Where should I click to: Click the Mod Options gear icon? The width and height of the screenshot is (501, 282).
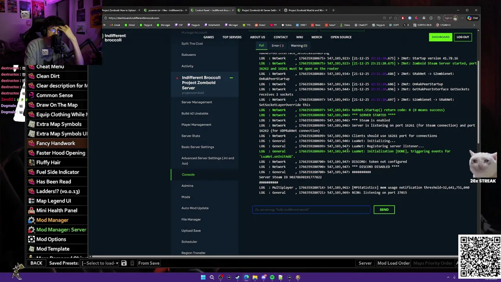tap(31, 239)
